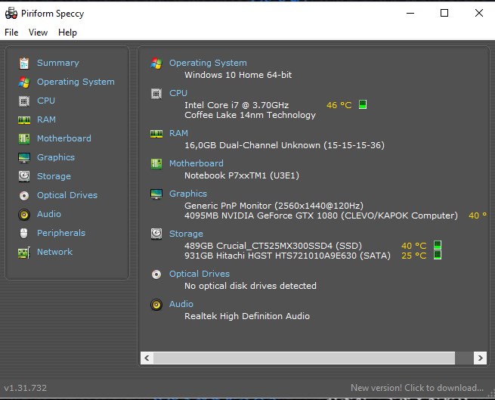Open the File menu

(x=11, y=33)
